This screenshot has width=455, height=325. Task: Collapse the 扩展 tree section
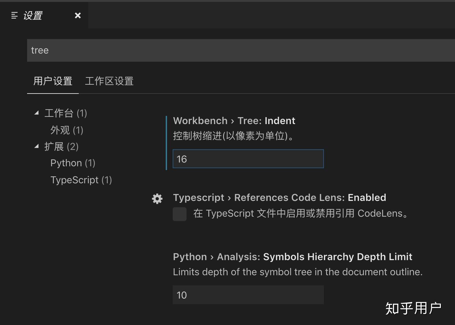click(37, 146)
